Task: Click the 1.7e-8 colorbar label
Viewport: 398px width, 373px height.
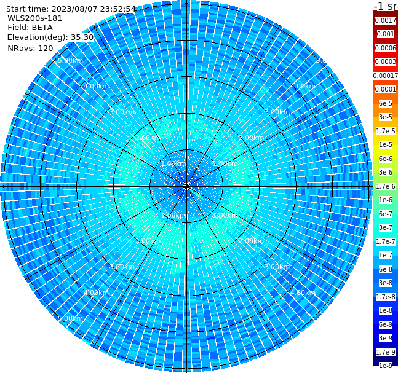Action: pyautogui.click(x=386, y=297)
